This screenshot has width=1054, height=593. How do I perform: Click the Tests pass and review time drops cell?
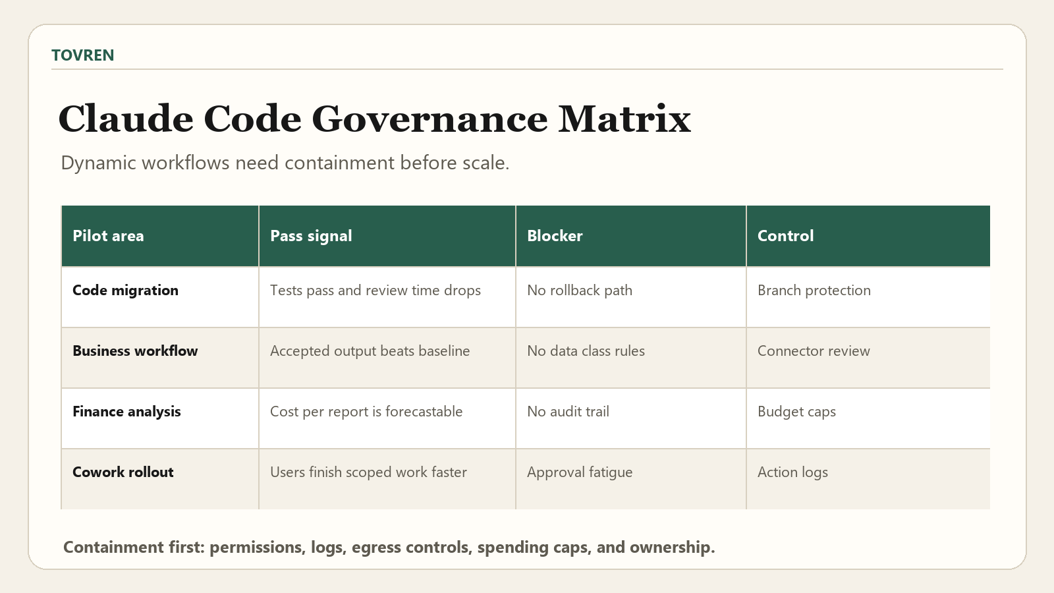click(x=387, y=297)
